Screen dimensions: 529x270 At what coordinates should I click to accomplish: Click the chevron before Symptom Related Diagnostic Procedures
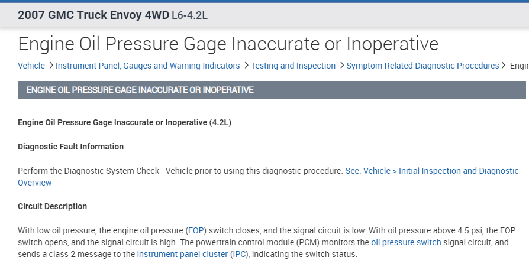click(x=341, y=66)
